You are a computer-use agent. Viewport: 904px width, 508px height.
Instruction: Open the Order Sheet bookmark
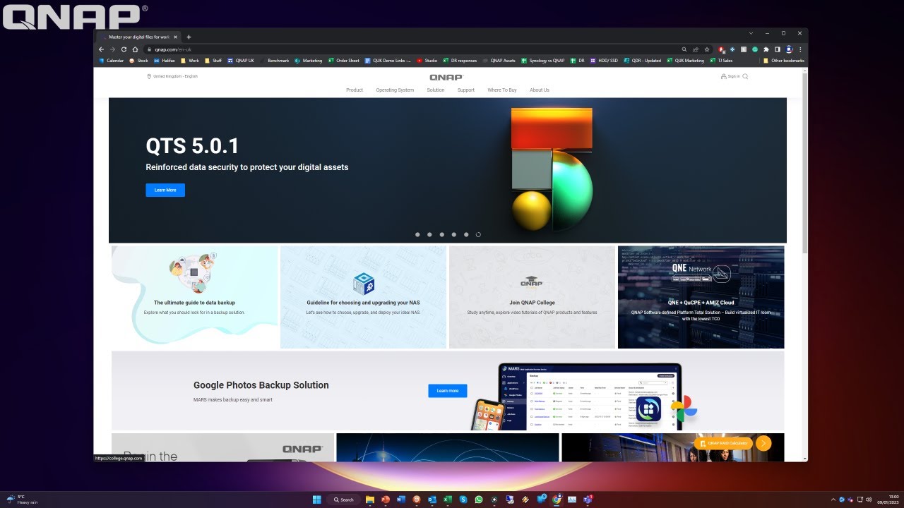[343, 61]
